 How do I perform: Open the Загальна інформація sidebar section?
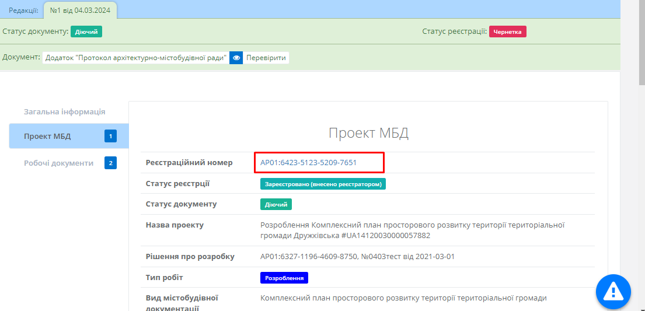(x=64, y=111)
